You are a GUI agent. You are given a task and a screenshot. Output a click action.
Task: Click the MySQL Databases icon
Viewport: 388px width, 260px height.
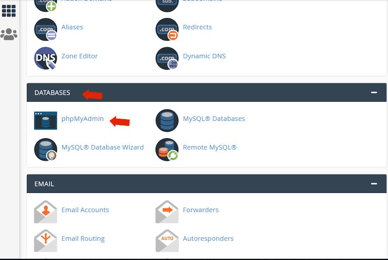[167, 121]
